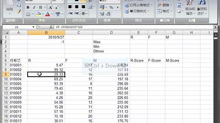Screen dimensions: 220x123
Task: Select the value 99.12 in column B
Action: pos(46,70)
